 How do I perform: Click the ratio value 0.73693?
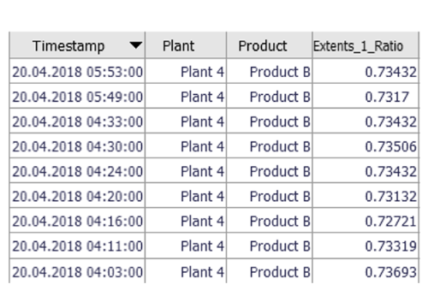click(x=390, y=272)
